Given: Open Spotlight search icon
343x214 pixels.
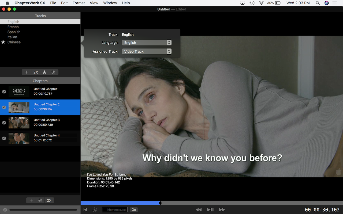Looking at the screenshot, I should point(318,3).
